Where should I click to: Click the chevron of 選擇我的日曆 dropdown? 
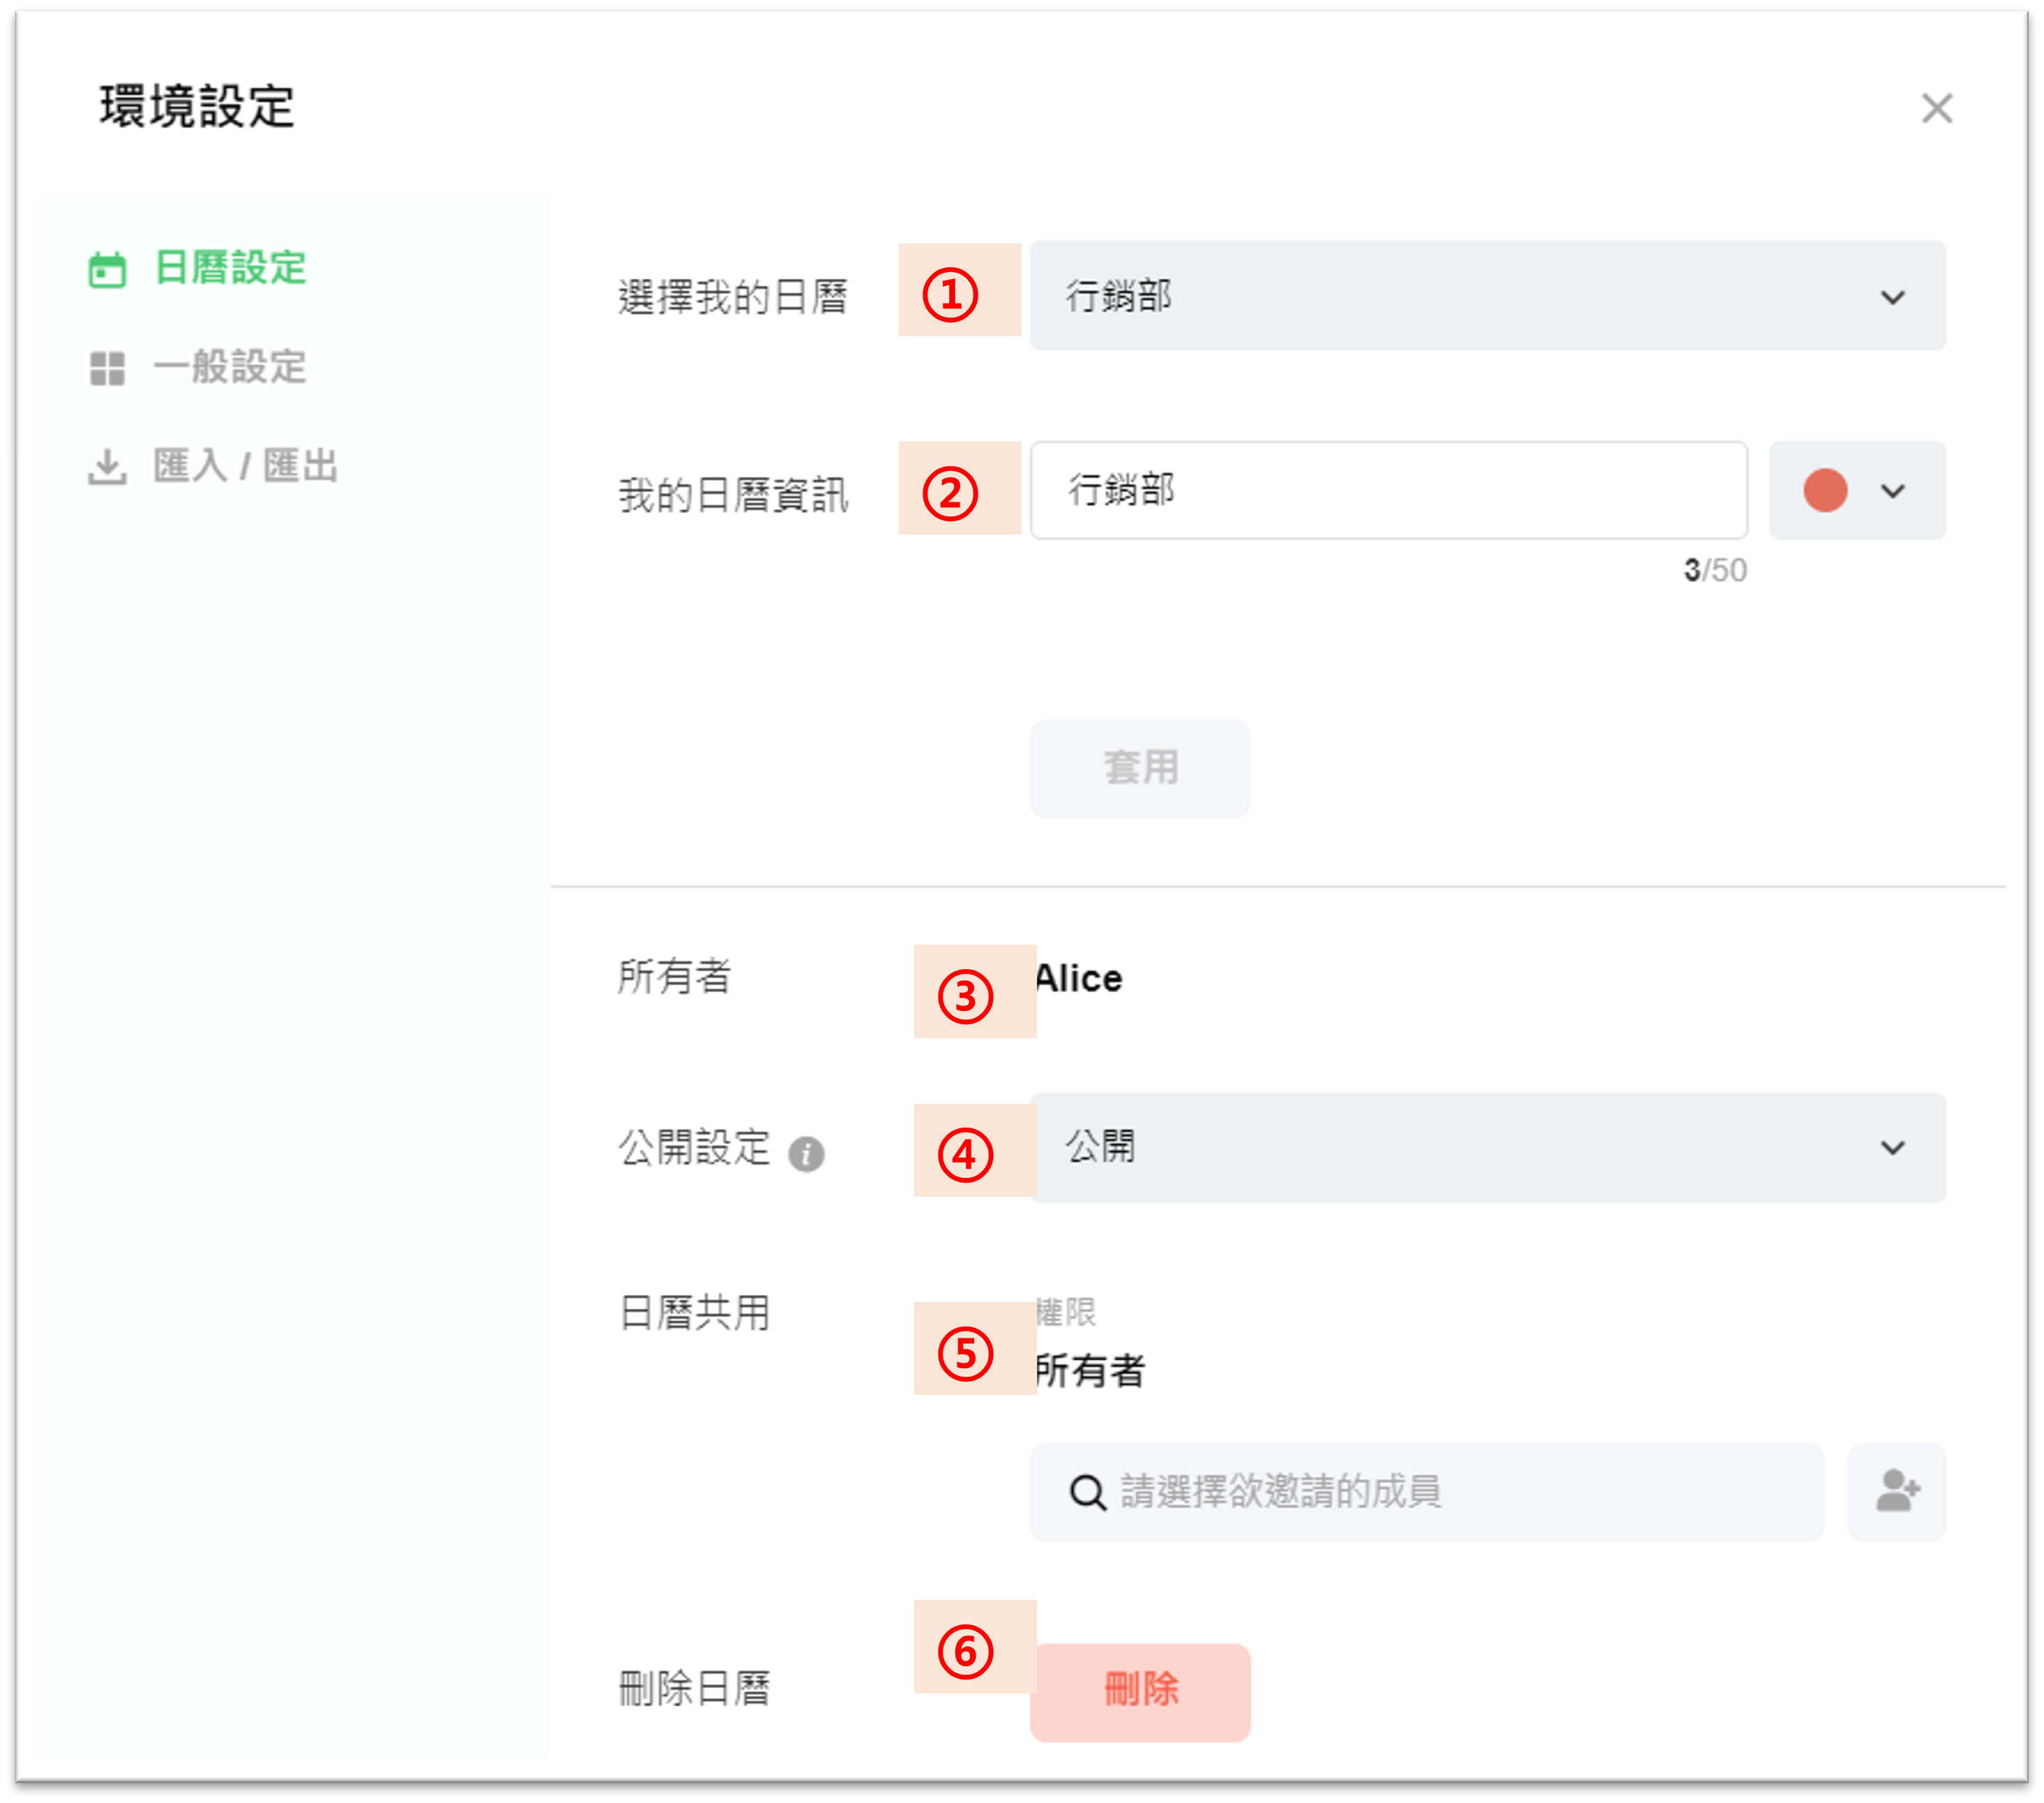tap(1892, 297)
